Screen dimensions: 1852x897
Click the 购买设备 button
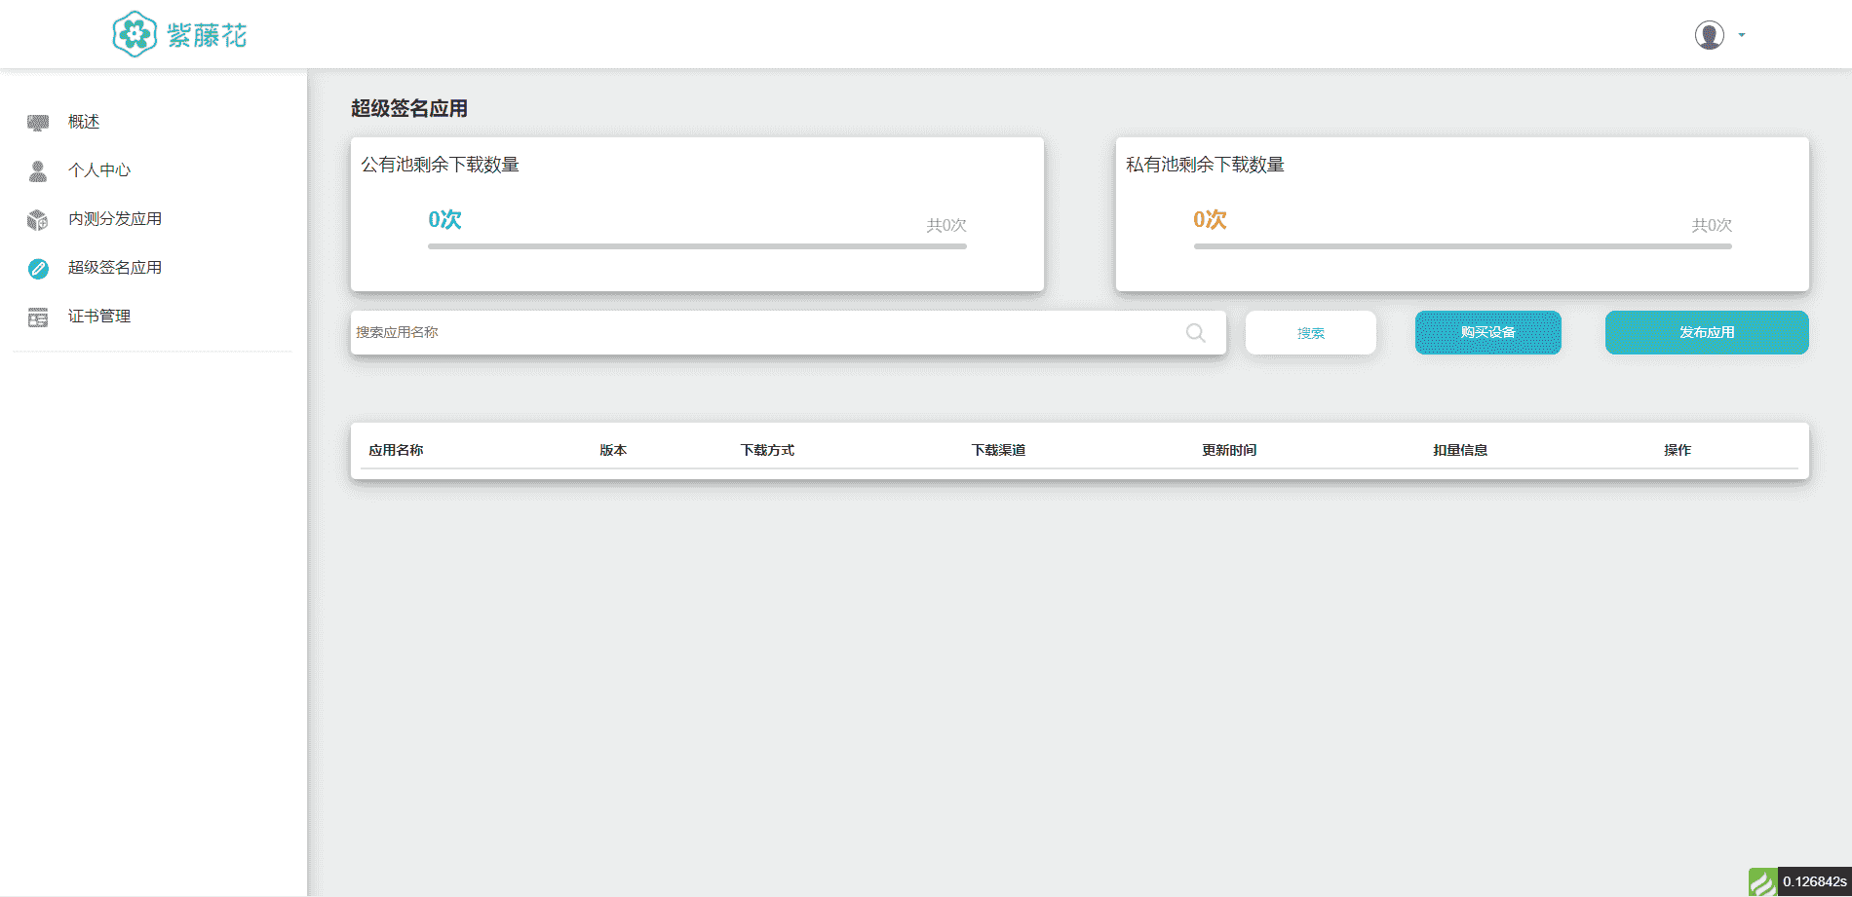point(1487,333)
